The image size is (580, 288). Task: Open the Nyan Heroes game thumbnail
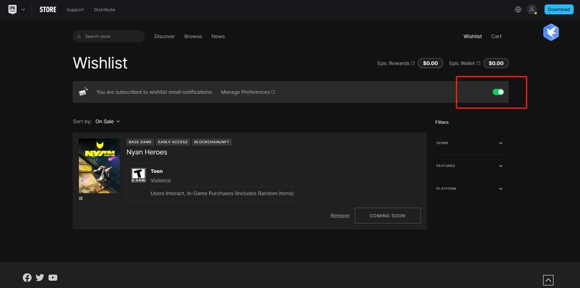pos(99,166)
